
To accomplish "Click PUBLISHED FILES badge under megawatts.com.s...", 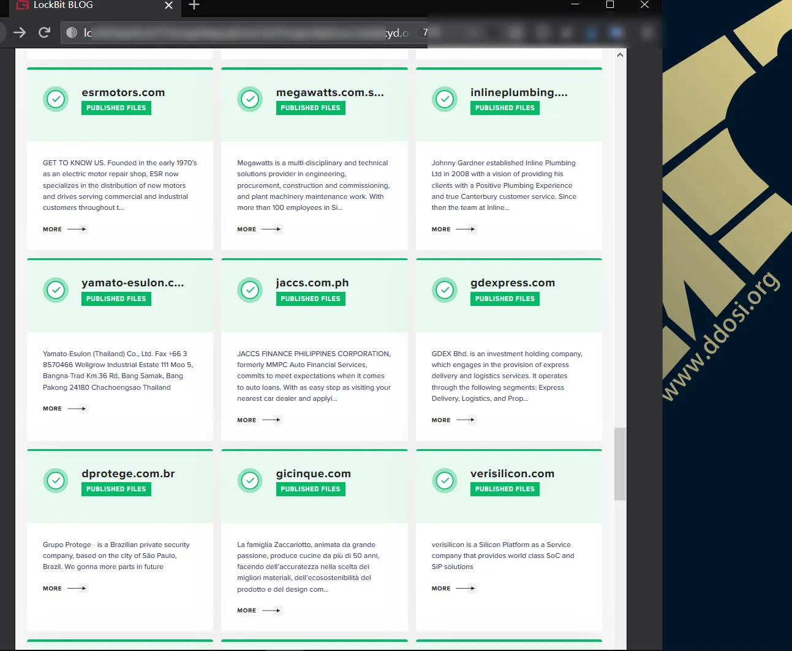I will [311, 108].
